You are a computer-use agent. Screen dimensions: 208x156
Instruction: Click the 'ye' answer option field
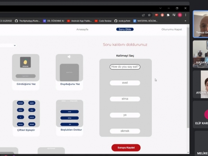[125, 115]
